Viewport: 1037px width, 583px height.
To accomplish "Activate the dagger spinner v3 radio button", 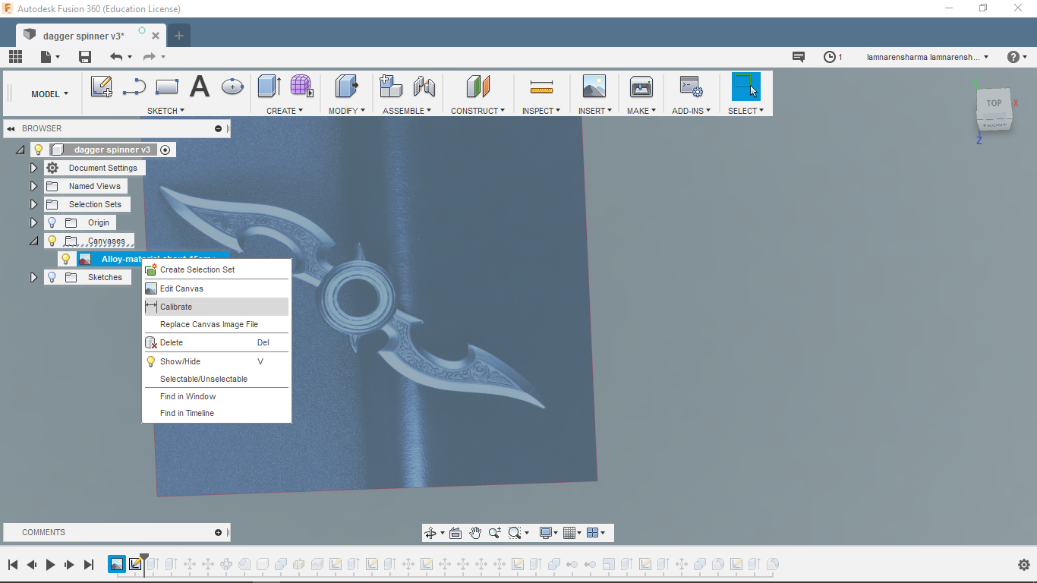I will pos(165,150).
